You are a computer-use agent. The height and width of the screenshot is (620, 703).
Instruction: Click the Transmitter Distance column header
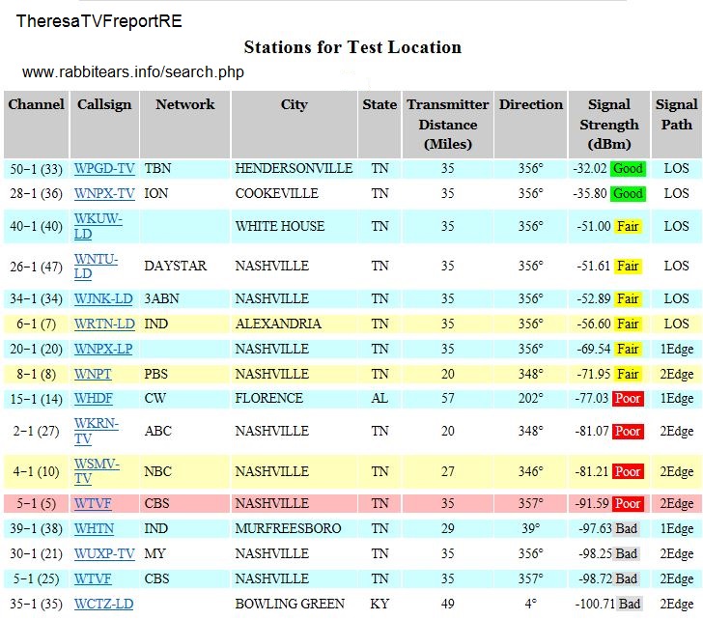click(447, 125)
